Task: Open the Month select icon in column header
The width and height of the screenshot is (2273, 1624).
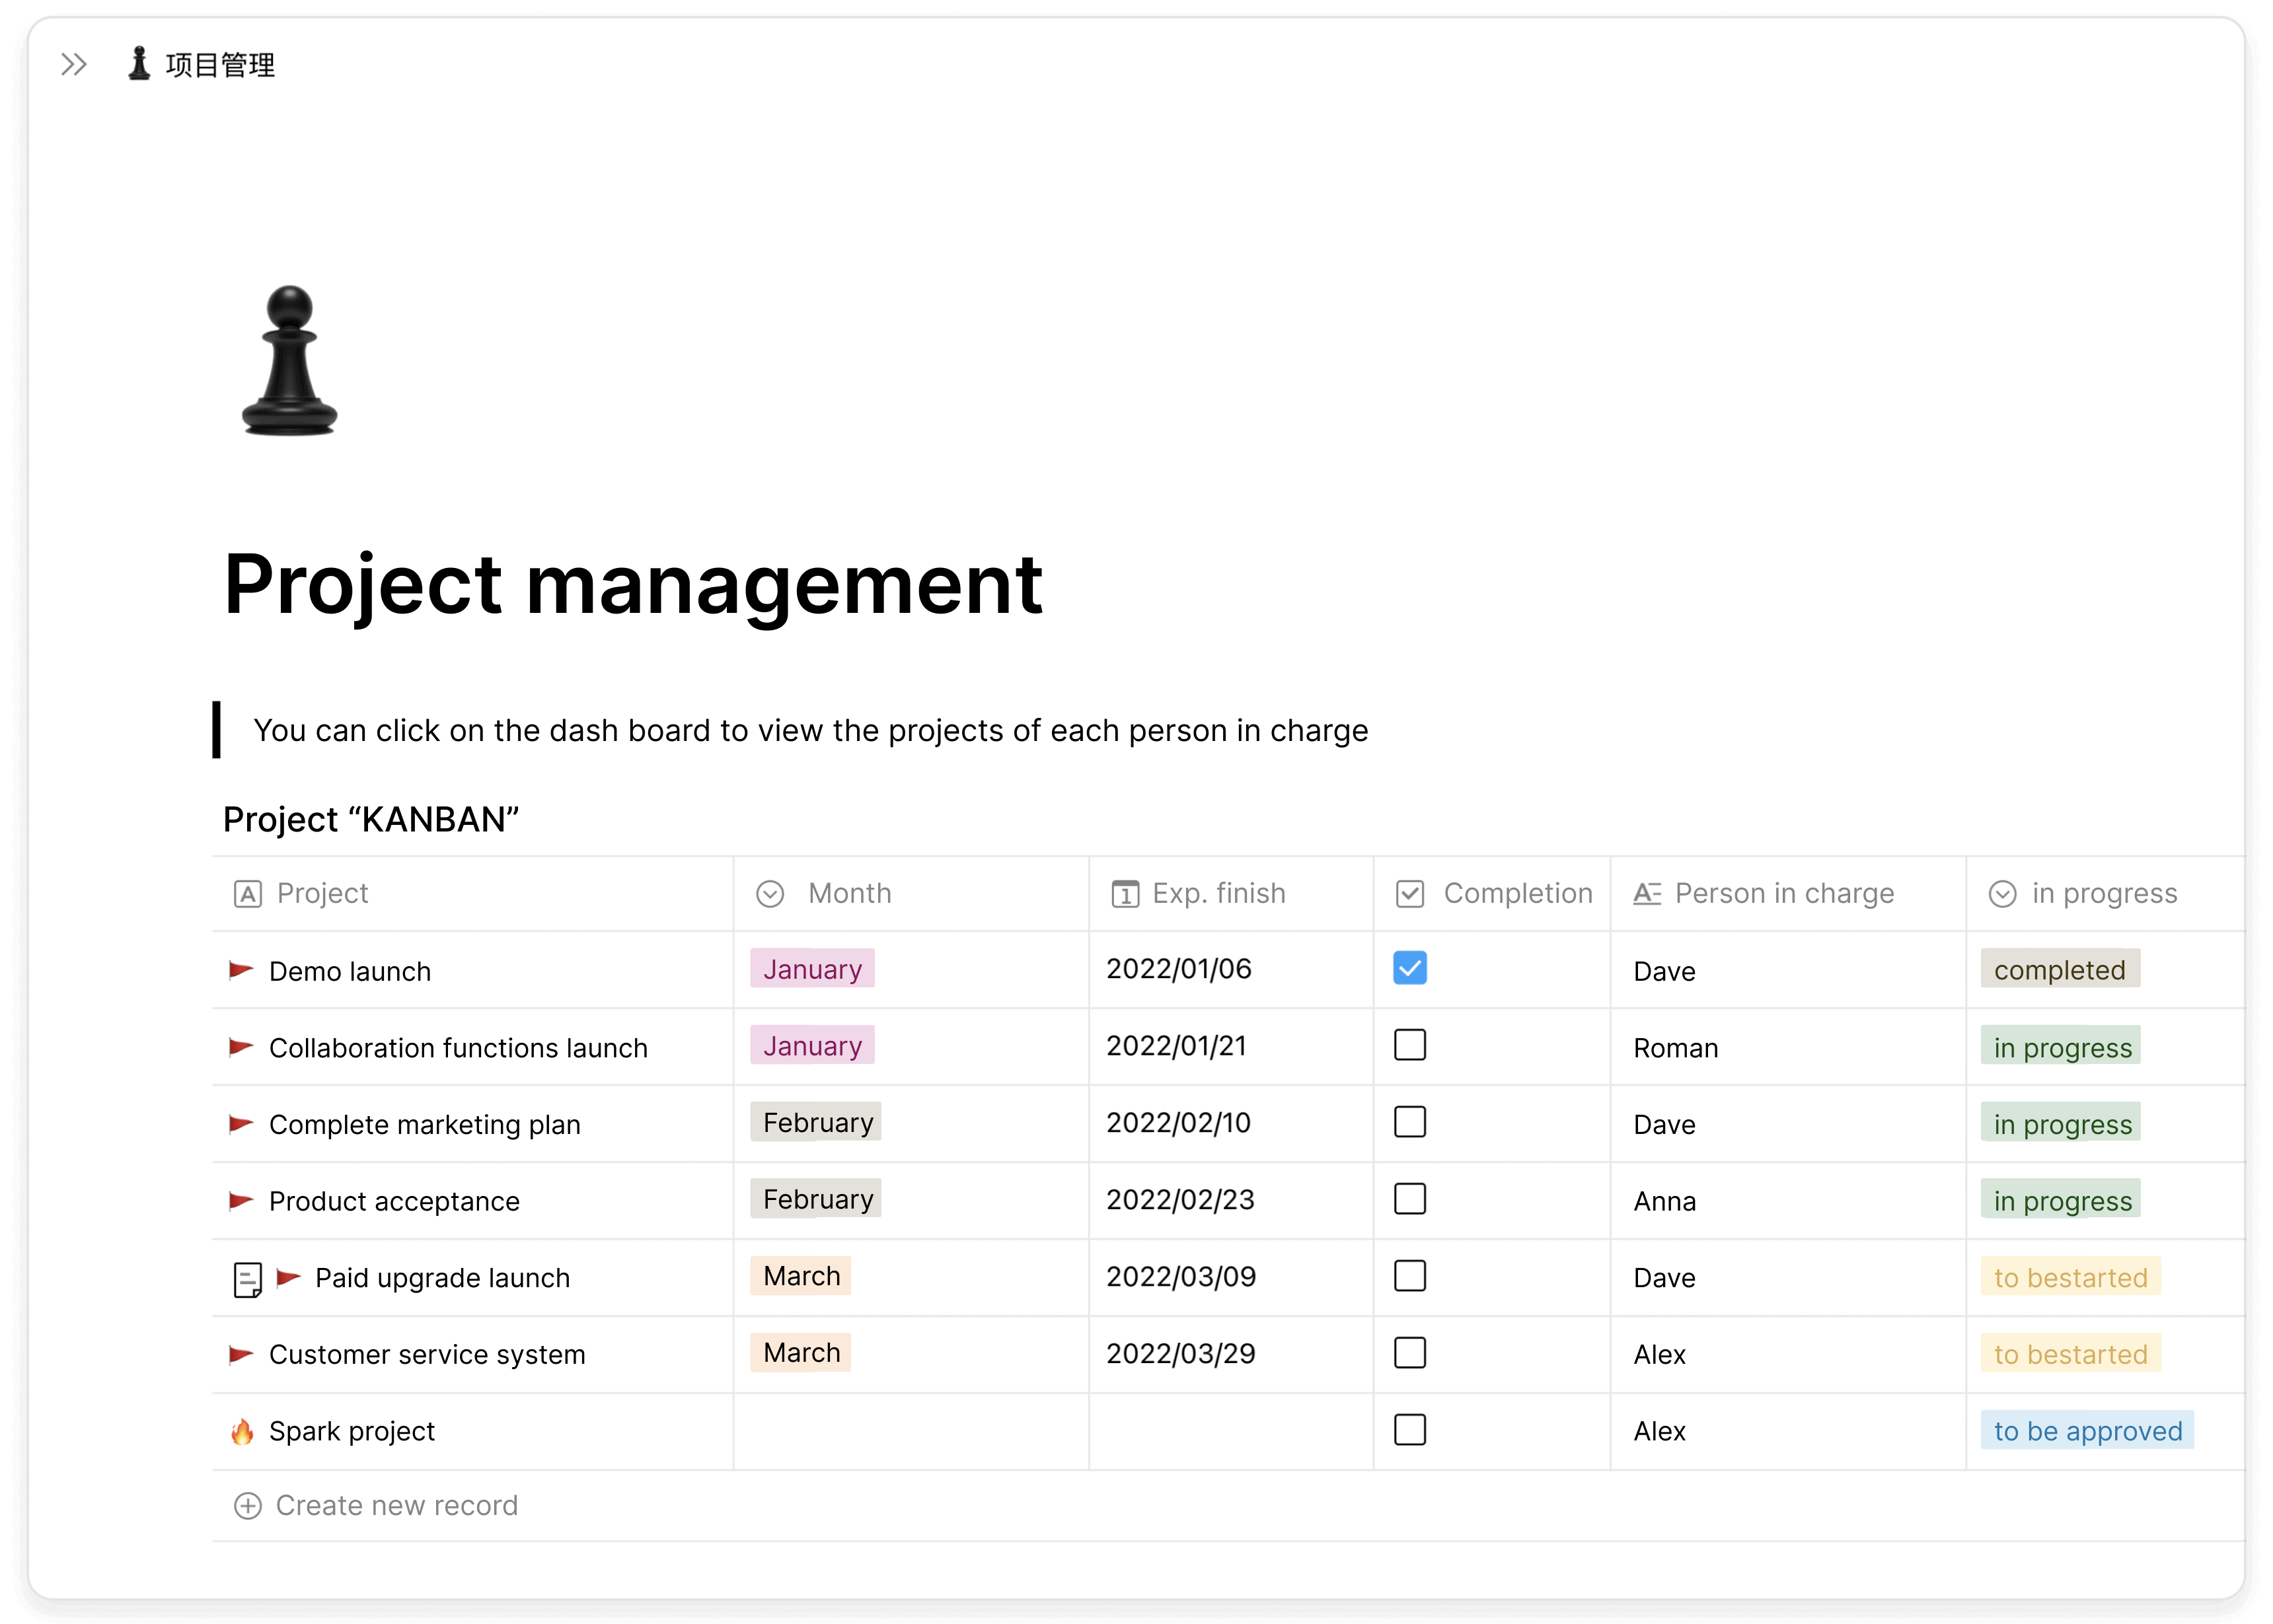Action: click(x=769, y=893)
